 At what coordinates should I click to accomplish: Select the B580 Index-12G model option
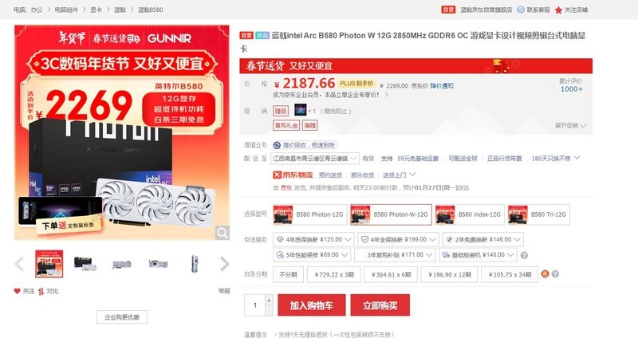470,214
